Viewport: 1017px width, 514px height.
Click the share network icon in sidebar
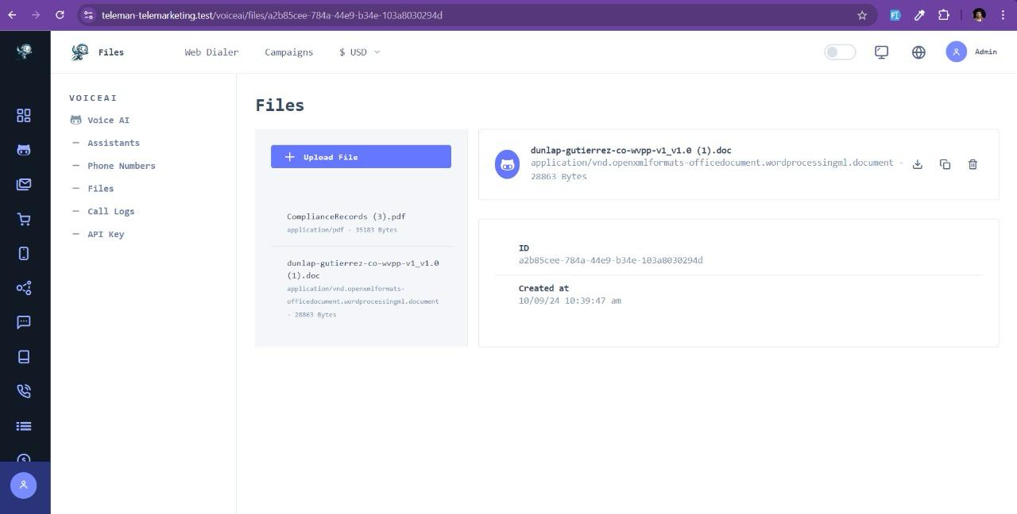(x=23, y=287)
